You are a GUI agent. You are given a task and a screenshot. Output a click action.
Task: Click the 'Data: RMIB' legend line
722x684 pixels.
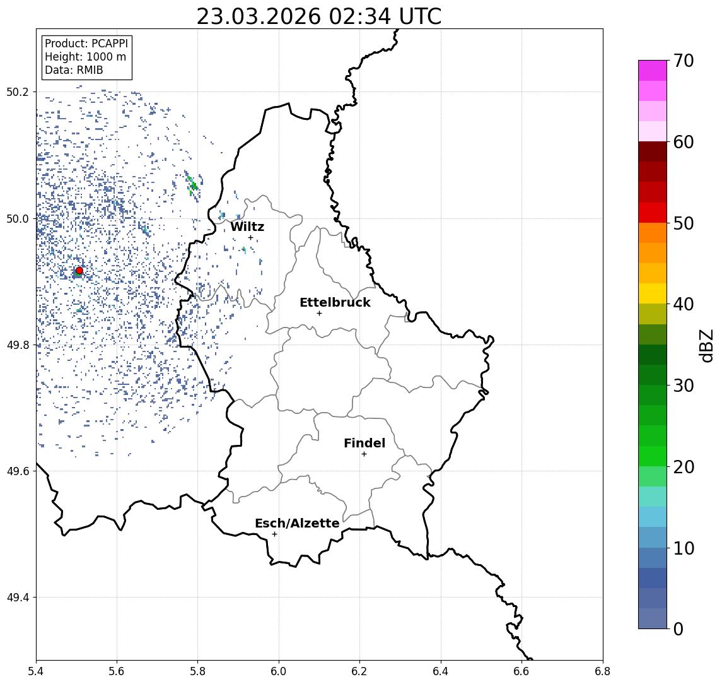(74, 70)
